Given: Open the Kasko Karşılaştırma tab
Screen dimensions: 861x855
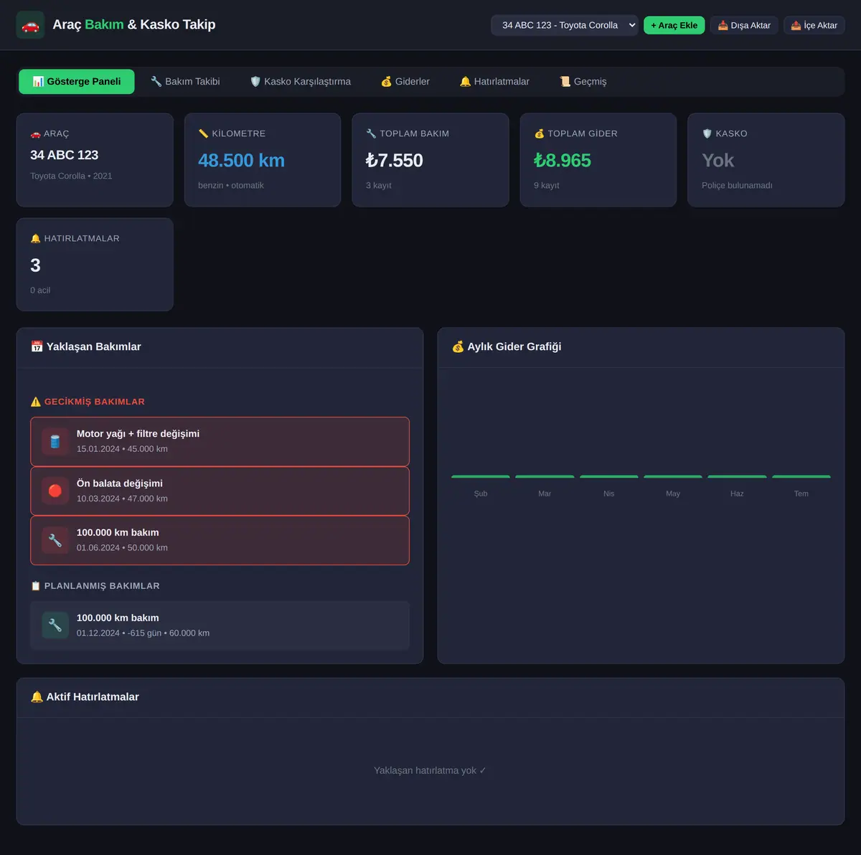Looking at the screenshot, I should 300,82.
